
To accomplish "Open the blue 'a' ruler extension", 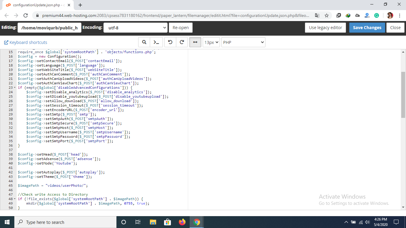I will pyautogui.click(x=367, y=15).
